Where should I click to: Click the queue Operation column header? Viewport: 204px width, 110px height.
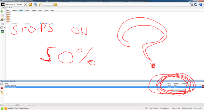click(176, 83)
